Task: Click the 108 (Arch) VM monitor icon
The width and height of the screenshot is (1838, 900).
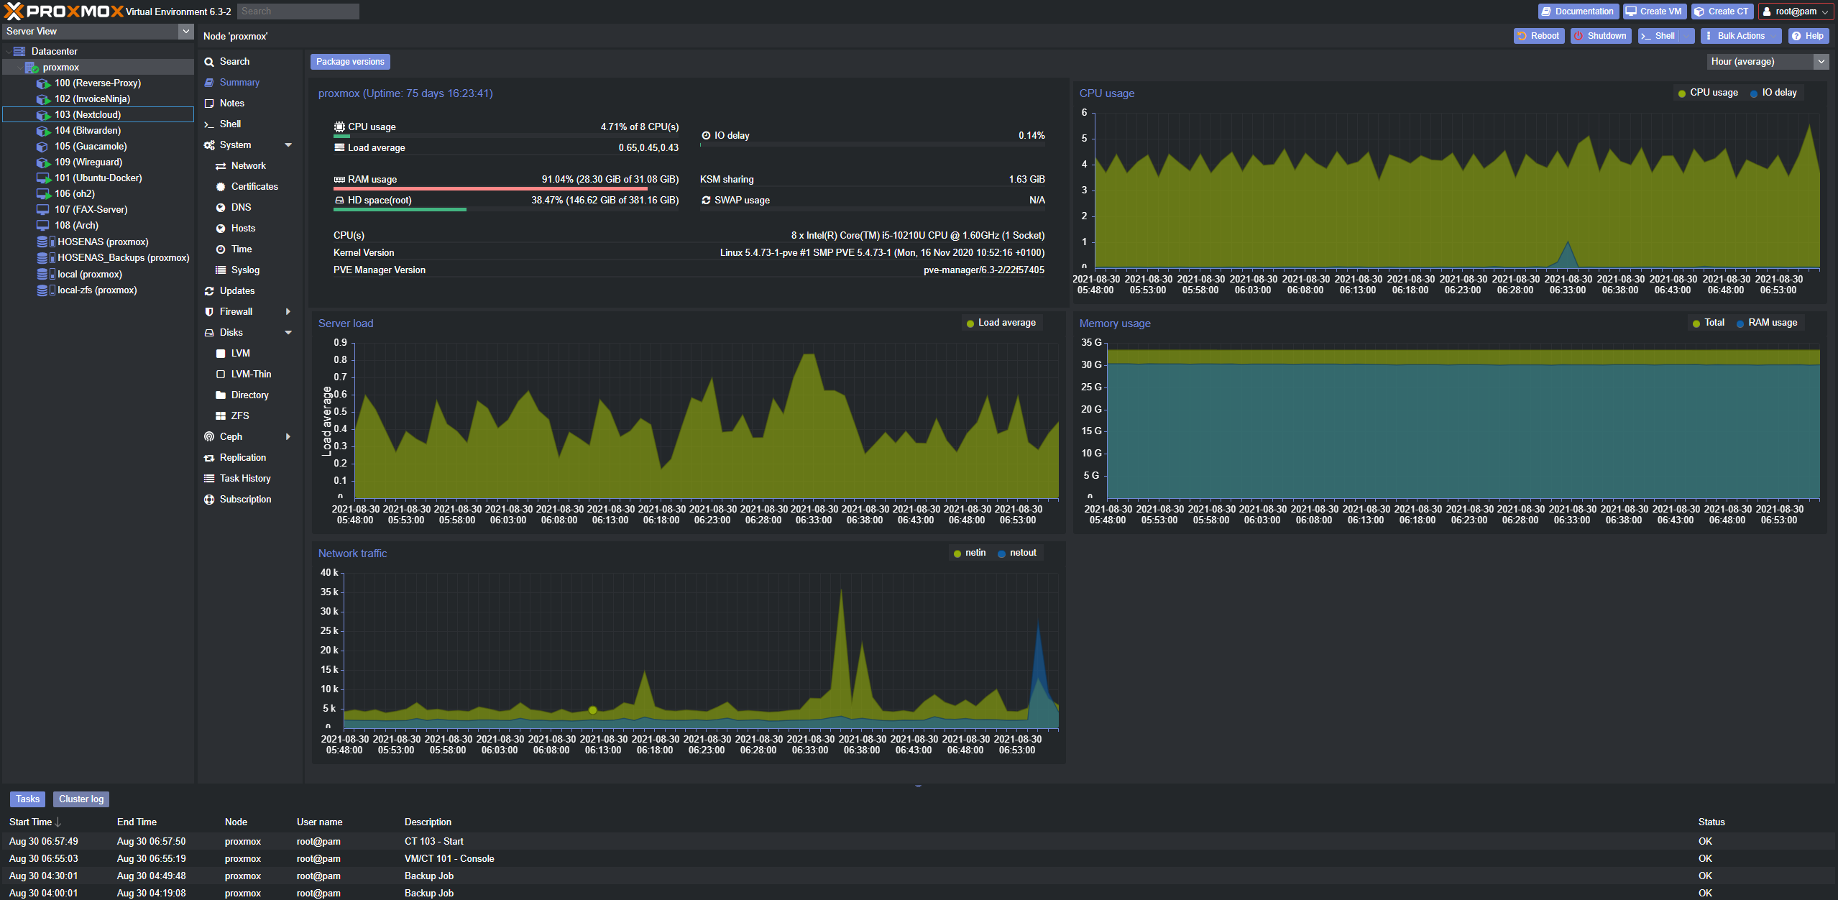Action: tap(43, 226)
